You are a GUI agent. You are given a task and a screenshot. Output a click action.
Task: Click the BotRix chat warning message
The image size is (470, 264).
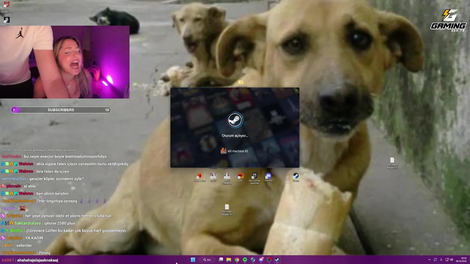pyautogui.click(x=64, y=231)
